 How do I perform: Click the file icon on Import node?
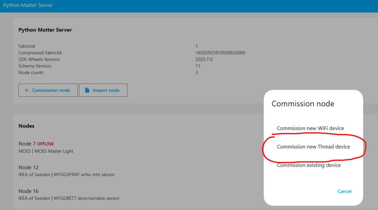coord(87,90)
